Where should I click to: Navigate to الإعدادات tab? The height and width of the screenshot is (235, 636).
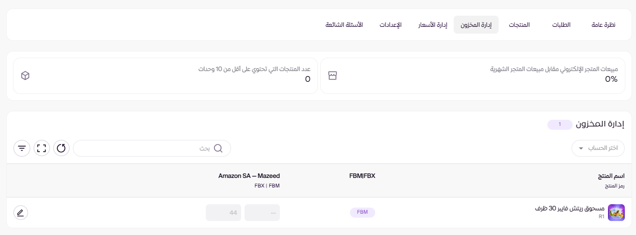click(x=390, y=25)
